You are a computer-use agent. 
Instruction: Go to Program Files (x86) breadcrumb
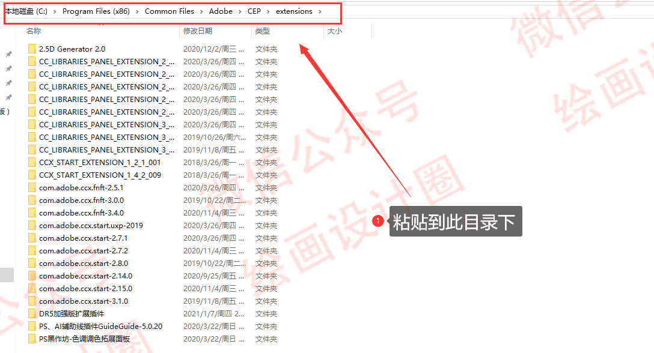[x=96, y=11]
